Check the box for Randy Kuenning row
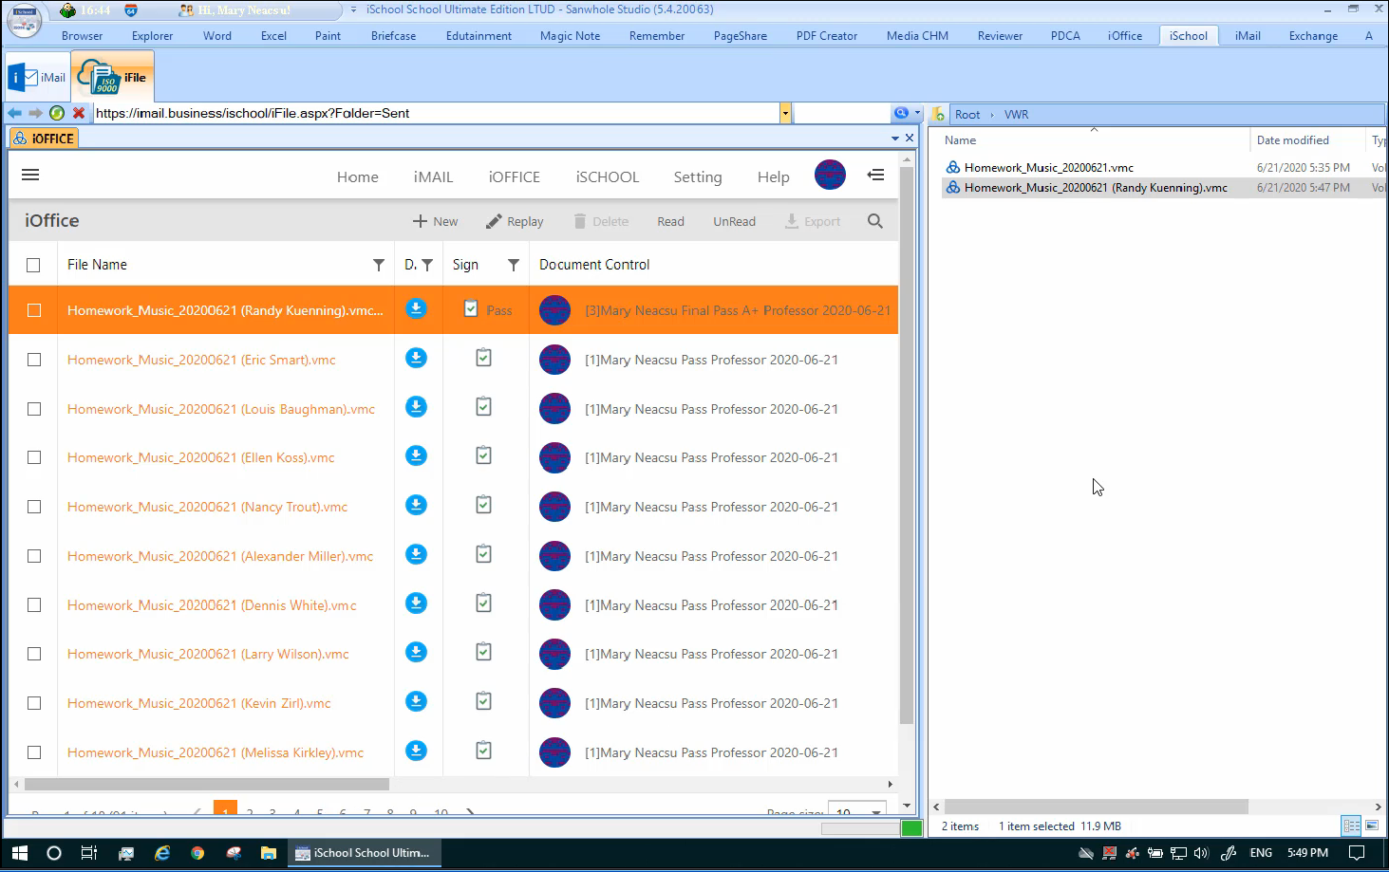 (34, 310)
